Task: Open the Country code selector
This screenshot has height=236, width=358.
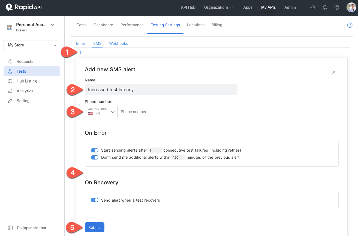Action: click(x=101, y=111)
